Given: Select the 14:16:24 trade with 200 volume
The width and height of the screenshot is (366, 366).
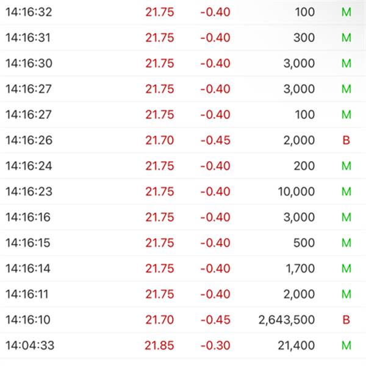Looking at the screenshot, I should click(183, 166).
